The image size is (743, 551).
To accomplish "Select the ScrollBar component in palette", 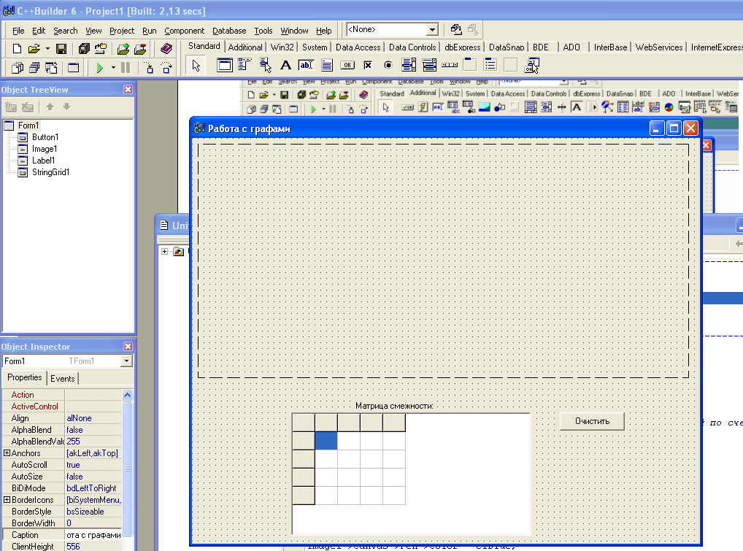I will click(450, 65).
